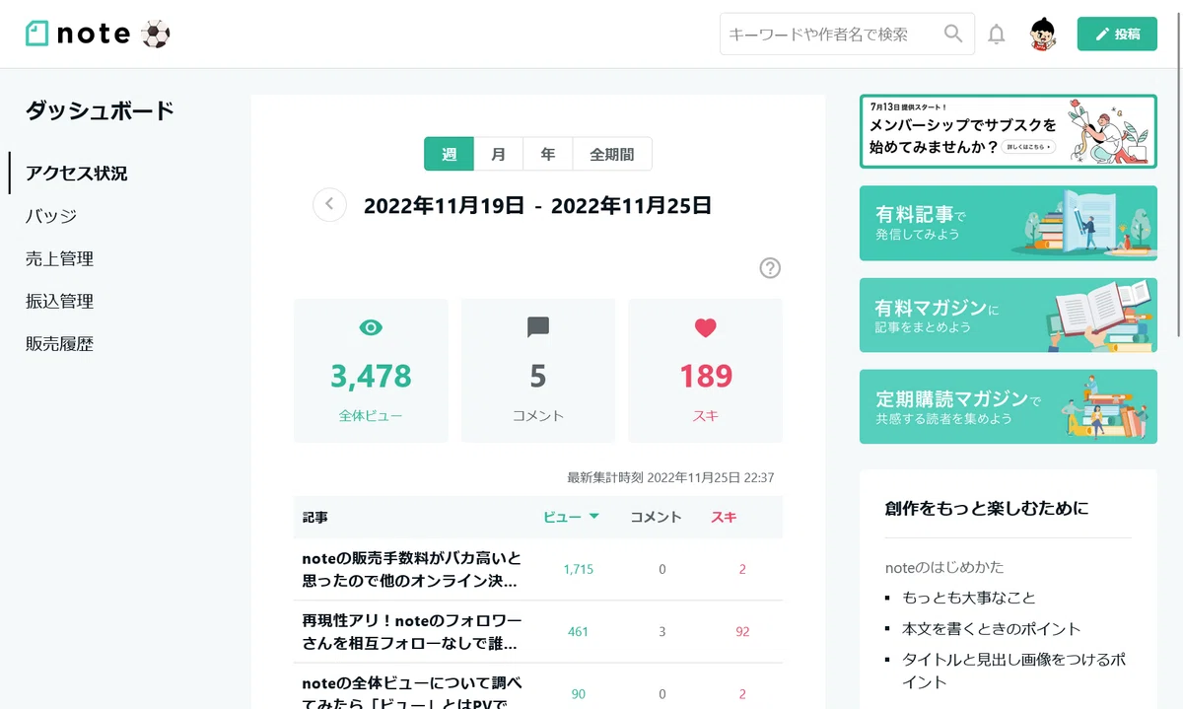
Task: Open the user avatar menu
Action: click(1043, 34)
